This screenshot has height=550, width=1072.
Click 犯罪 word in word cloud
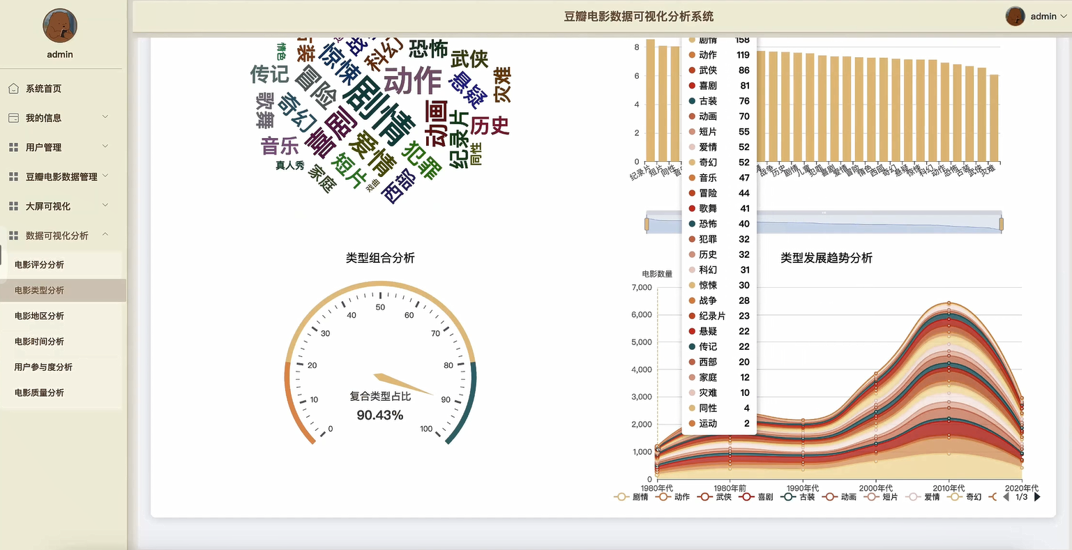pos(423,160)
